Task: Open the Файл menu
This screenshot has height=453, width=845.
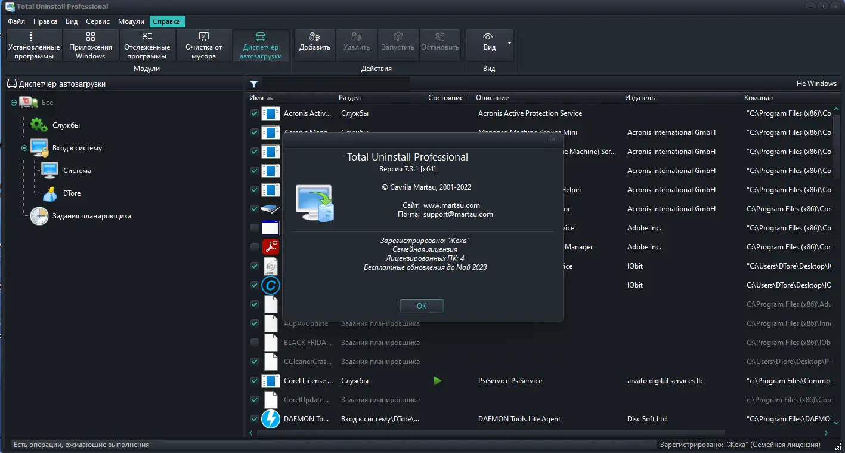Action: (x=17, y=21)
